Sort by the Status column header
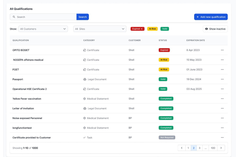This screenshot has width=236, height=157. point(163,40)
